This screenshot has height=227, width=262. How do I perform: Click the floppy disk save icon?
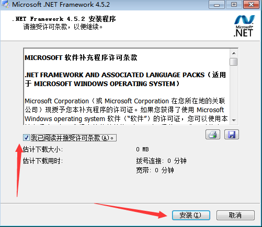point(232,134)
